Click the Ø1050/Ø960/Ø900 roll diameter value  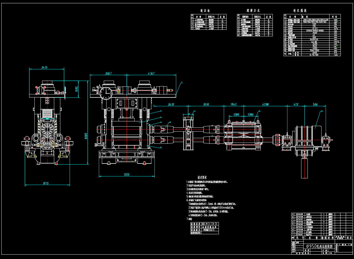(x=315, y=31)
